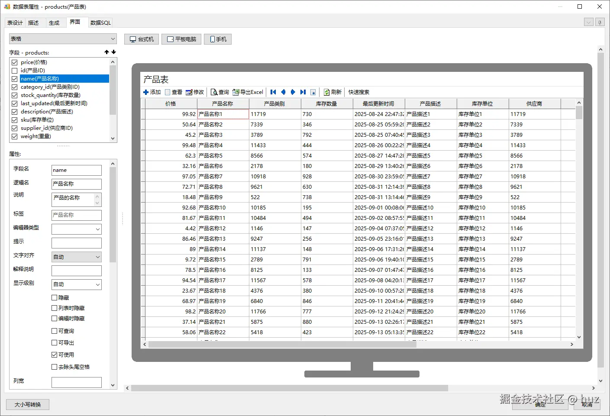
Task: Click the 刷新 (refresh) icon
Action: tap(327, 92)
